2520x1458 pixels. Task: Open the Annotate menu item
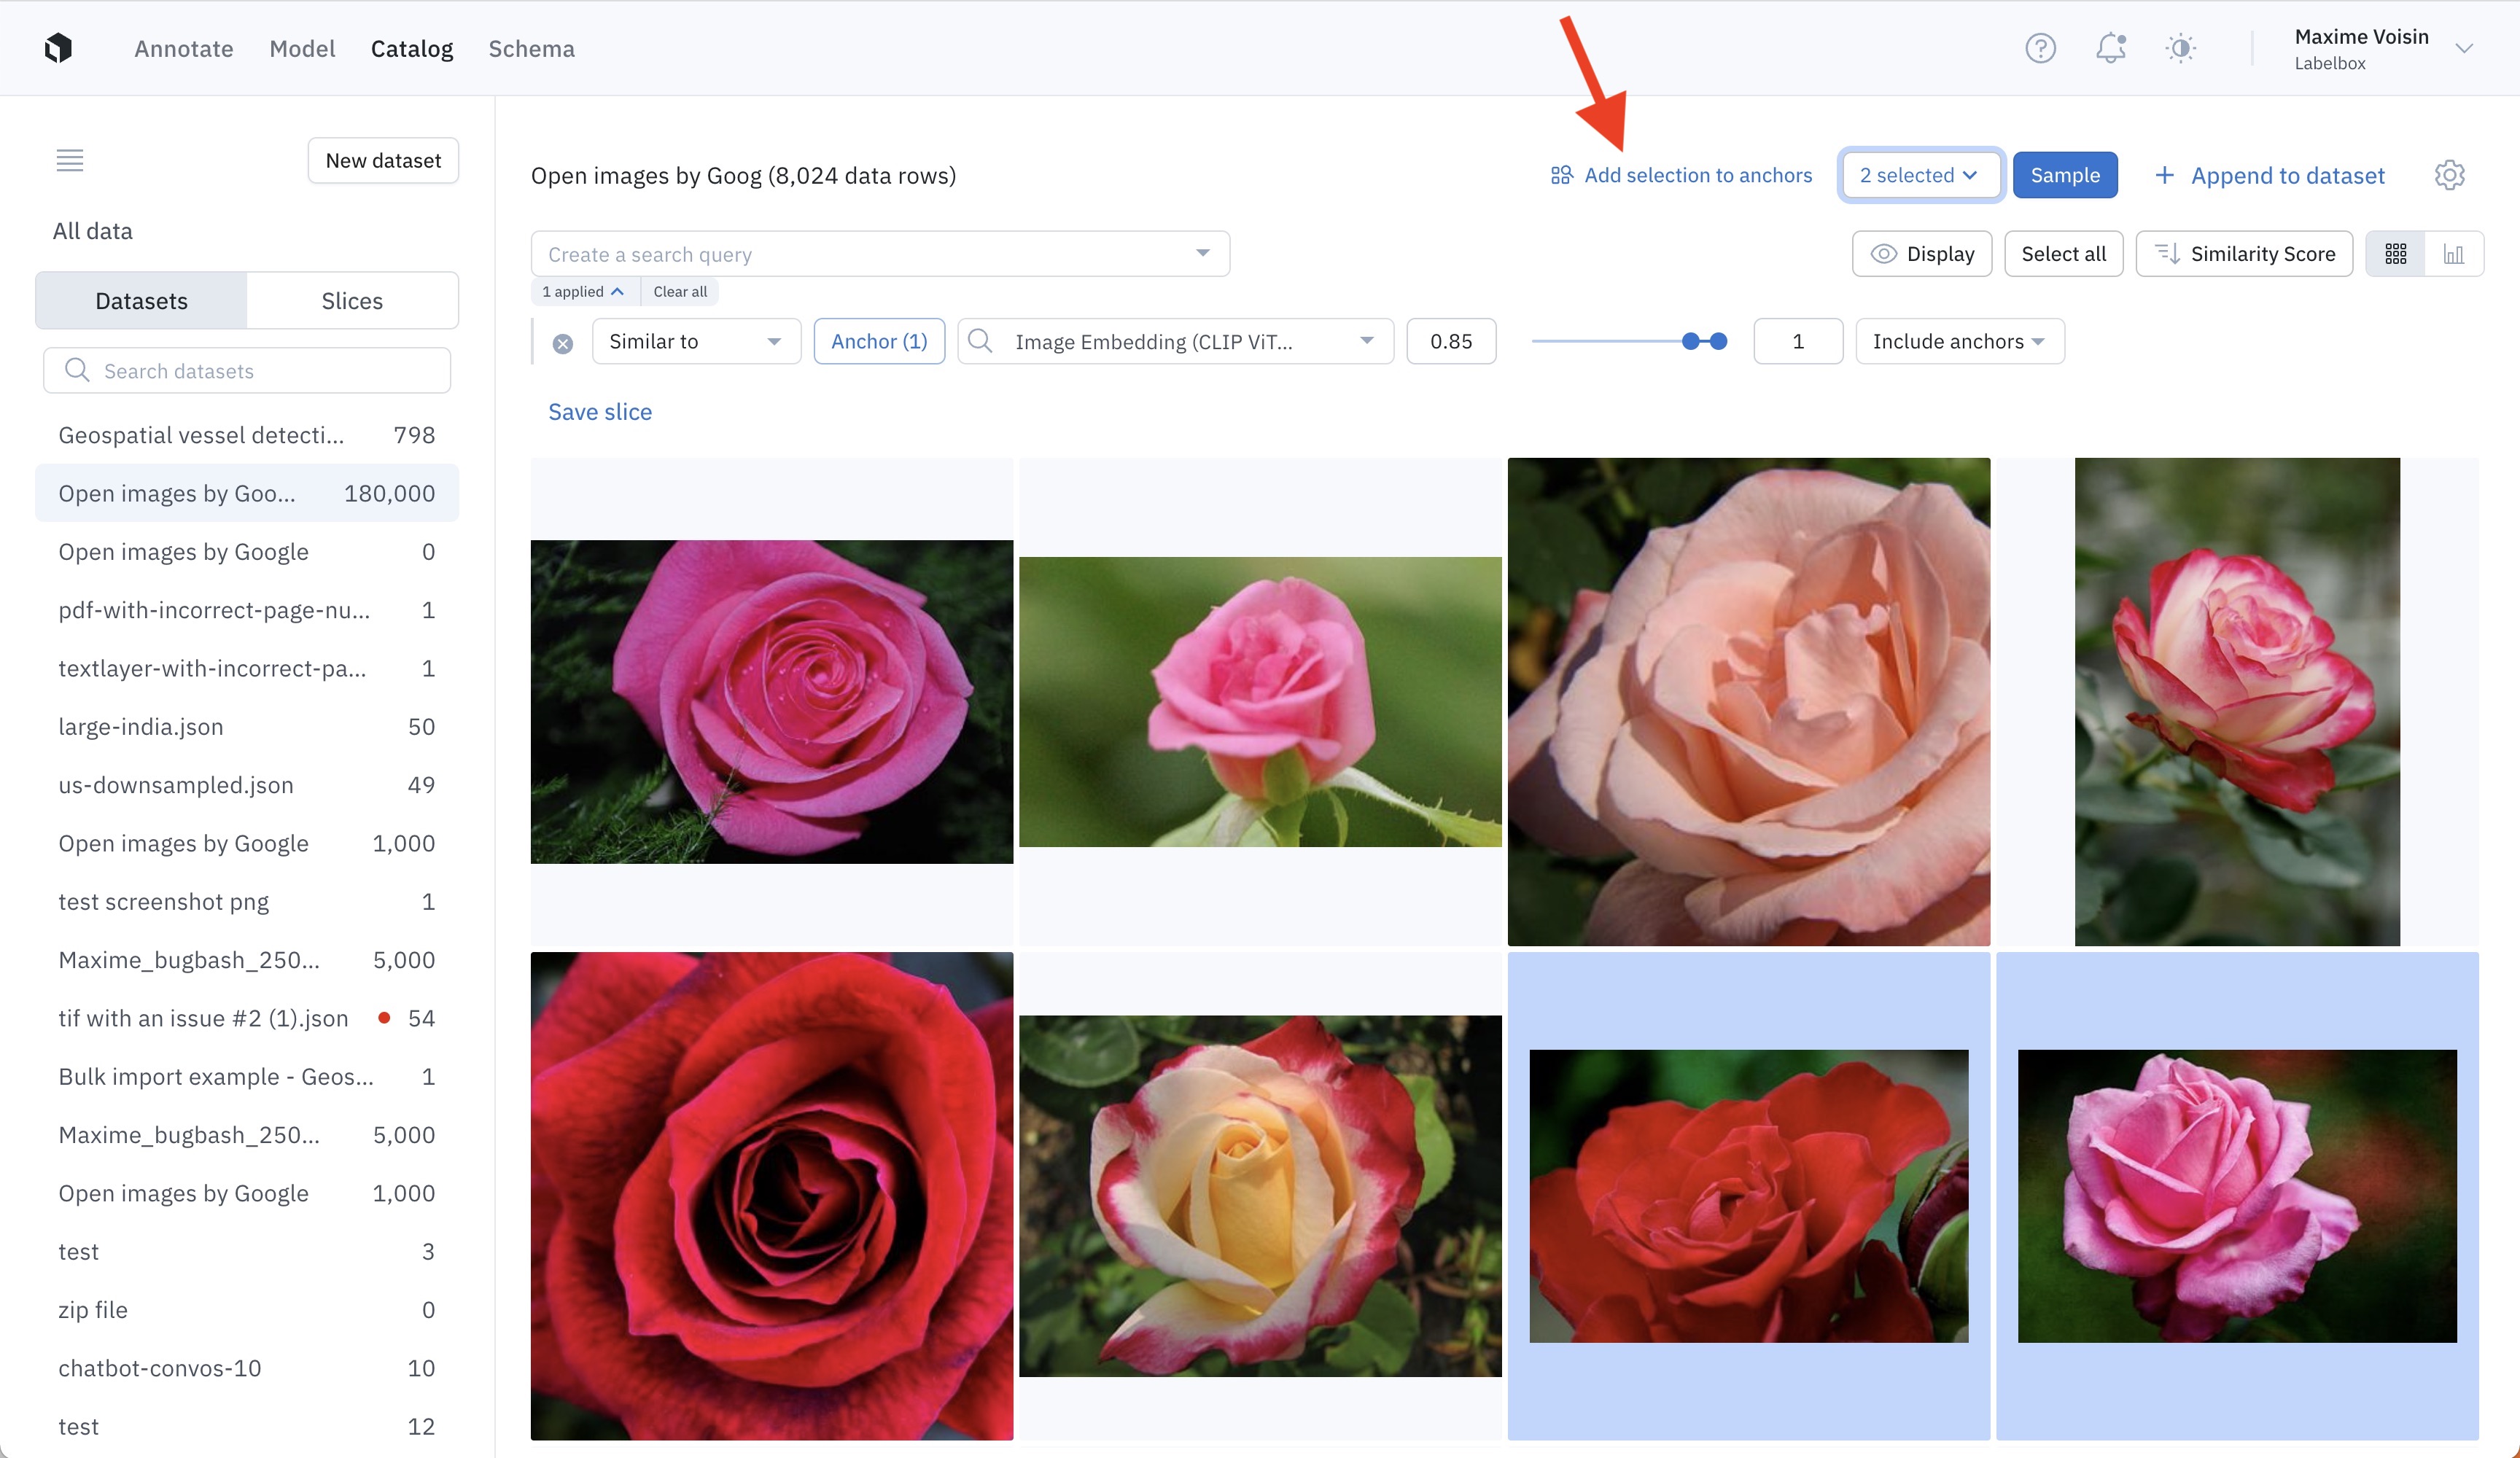(184, 48)
